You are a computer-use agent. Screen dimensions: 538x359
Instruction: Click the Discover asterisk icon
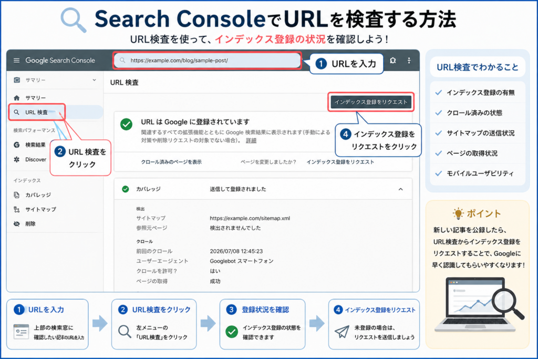(16, 159)
